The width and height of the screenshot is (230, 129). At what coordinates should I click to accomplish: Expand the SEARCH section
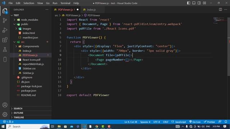point(31,108)
